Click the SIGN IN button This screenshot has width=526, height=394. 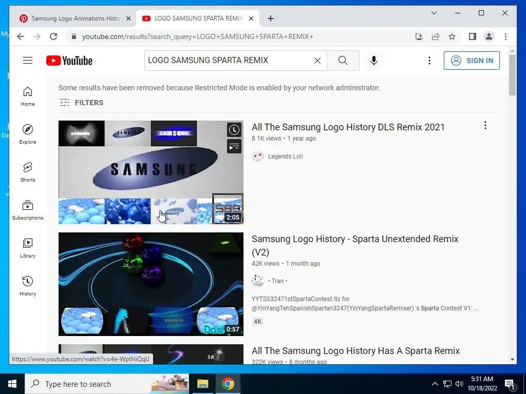[x=472, y=61]
